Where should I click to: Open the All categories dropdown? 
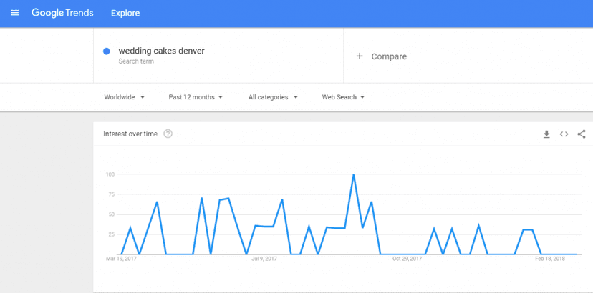273,97
